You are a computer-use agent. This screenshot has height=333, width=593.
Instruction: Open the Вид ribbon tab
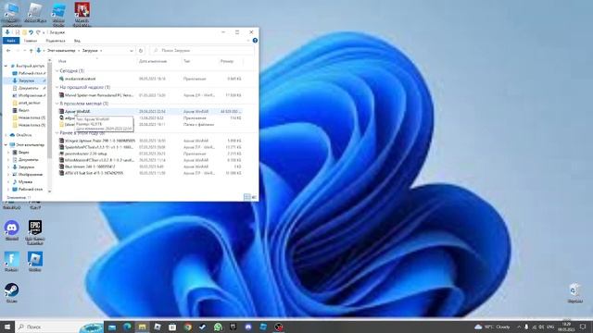(77, 41)
